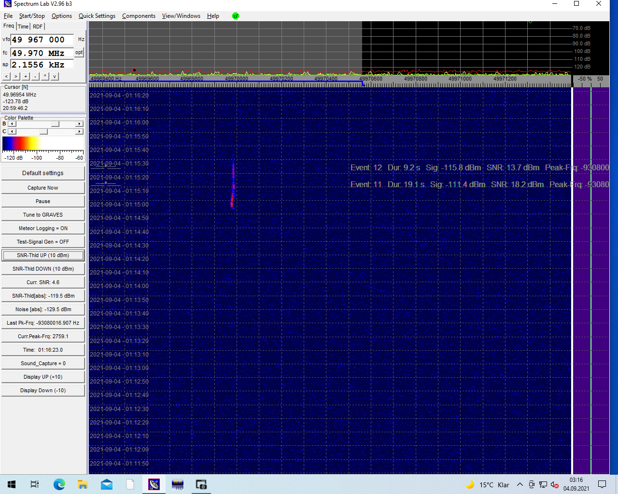618x494 pixels.
Task: Click the C contrast slider thumb
Action: pyautogui.click(x=43, y=131)
